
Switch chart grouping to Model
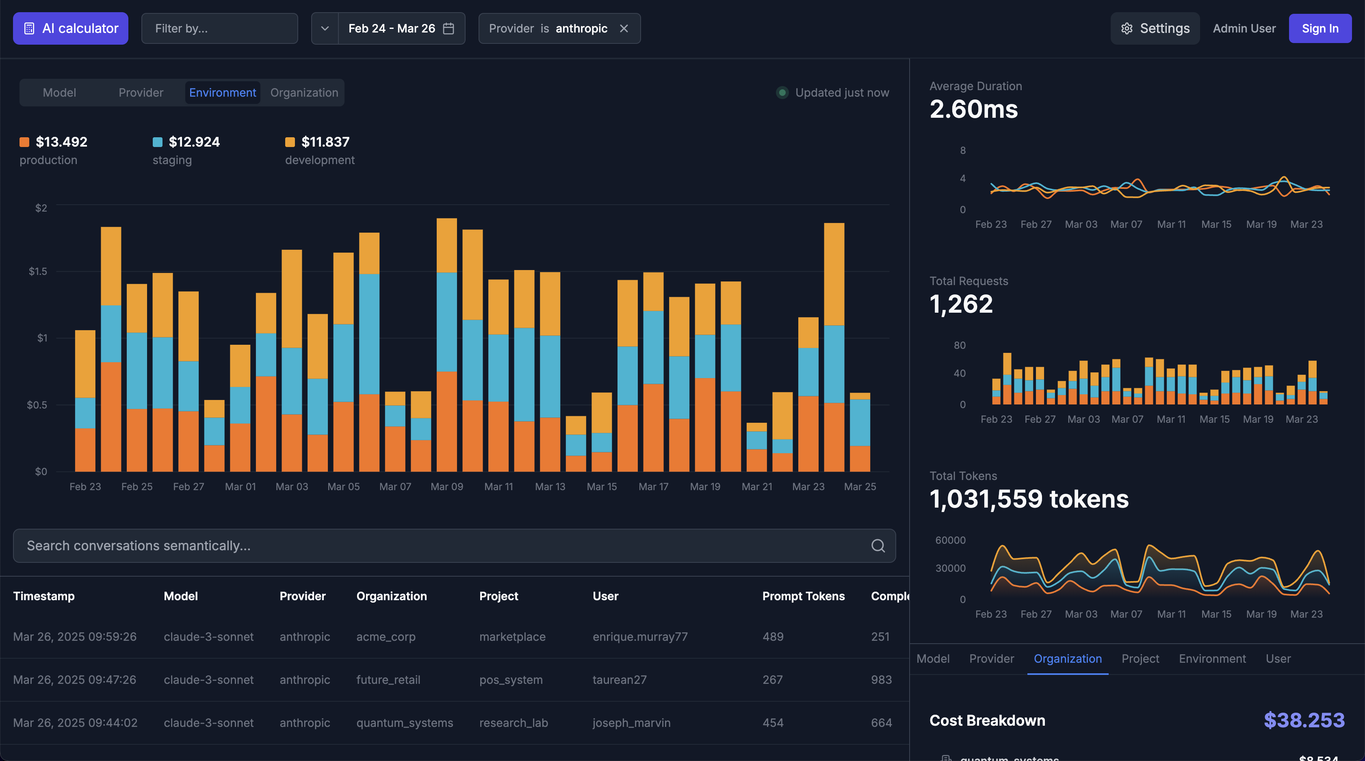tap(59, 93)
